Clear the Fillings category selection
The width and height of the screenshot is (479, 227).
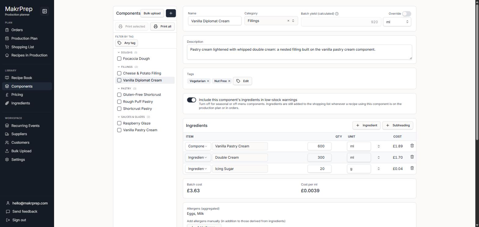[x=288, y=21]
